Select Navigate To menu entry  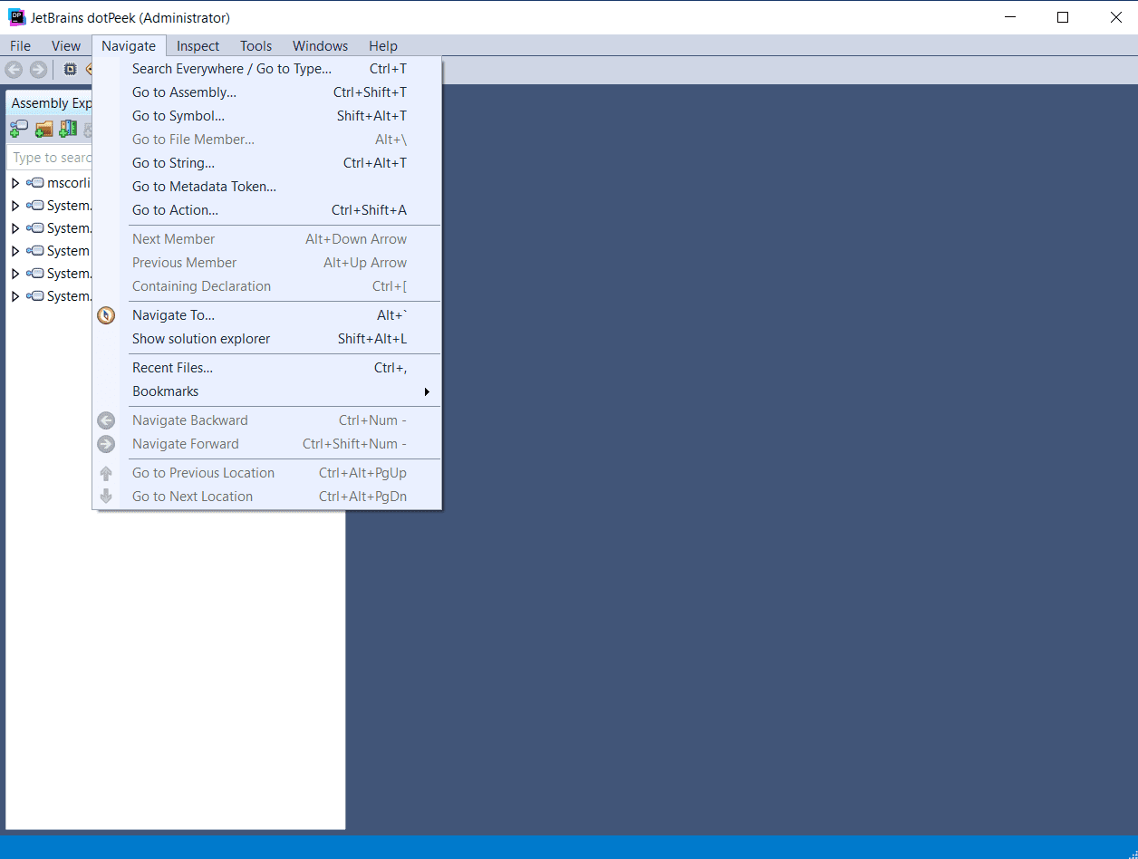267,315
